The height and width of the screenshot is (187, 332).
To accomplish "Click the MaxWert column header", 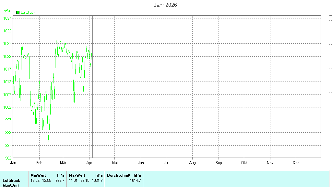I will 77,175.
